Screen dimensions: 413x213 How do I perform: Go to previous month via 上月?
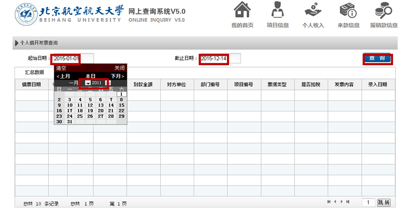[x=63, y=76]
